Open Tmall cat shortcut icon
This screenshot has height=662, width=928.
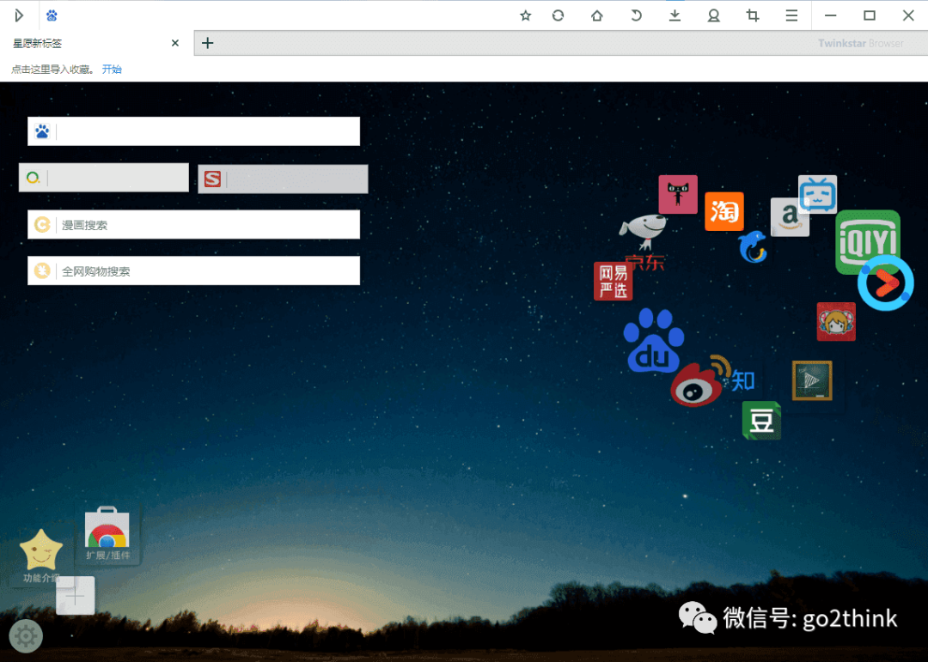(x=678, y=194)
